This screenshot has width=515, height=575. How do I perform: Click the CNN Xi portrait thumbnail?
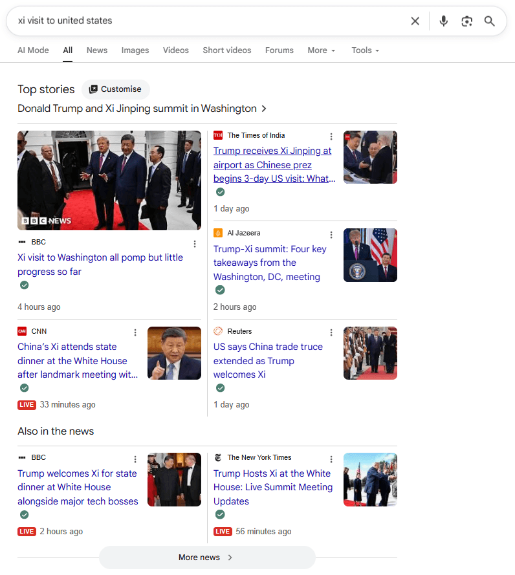tap(174, 353)
